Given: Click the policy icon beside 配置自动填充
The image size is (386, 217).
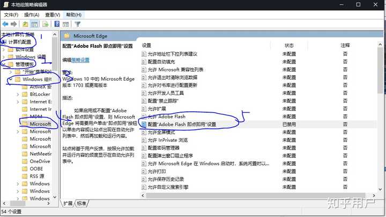Looking at the screenshot, I should click(144, 62).
